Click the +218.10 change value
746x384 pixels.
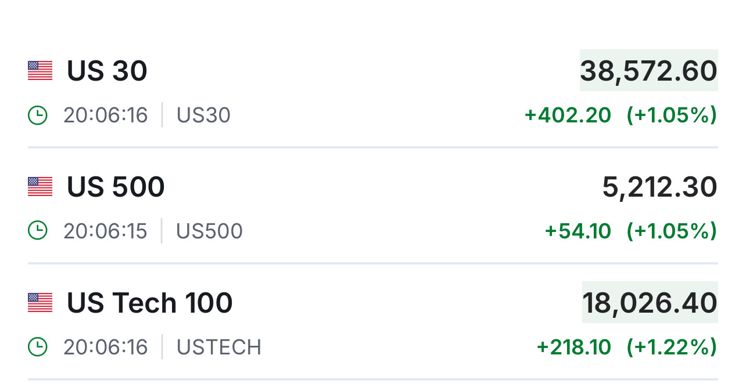pyautogui.click(x=573, y=347)
